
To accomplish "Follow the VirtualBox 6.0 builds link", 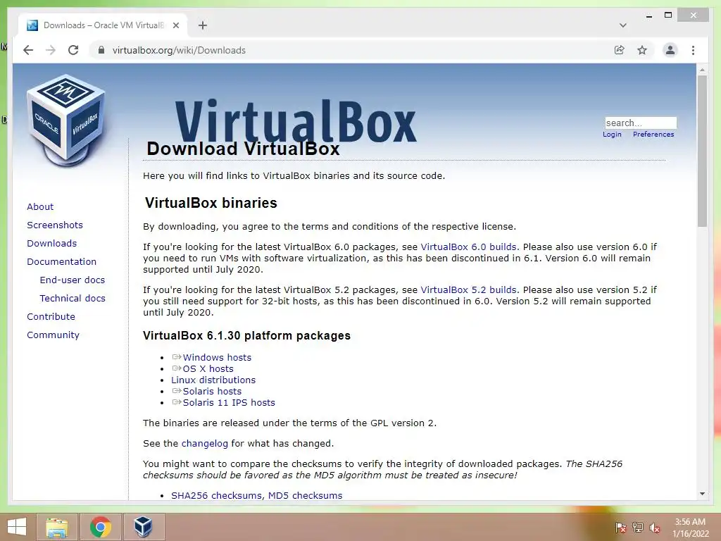I will pos(468,247).
